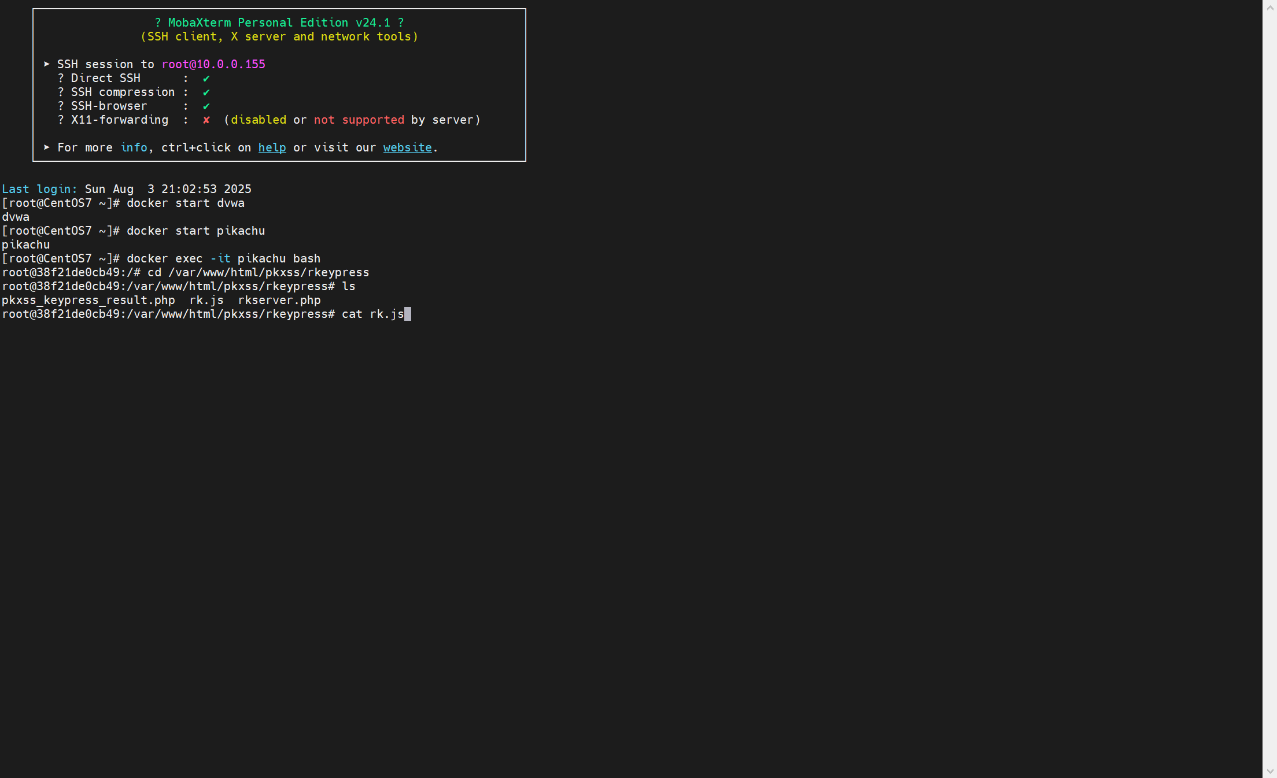Click the cyan info word in banner
This screenshot has width=1277, height=778.
tap(134, 147)
